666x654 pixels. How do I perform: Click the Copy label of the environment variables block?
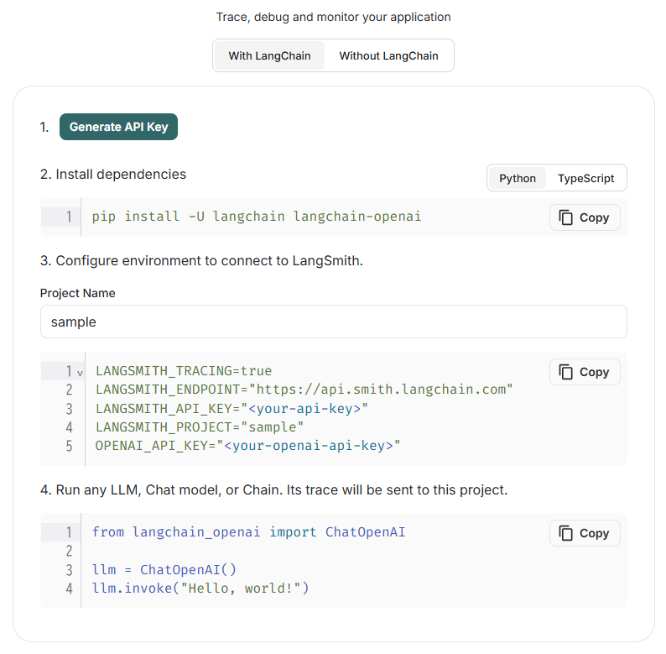pyautogui.click(x=594, y=372)
